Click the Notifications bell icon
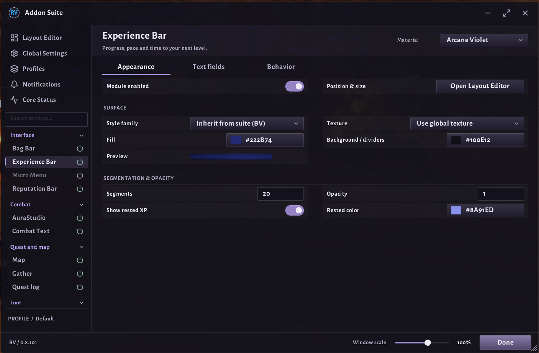This screenshot has height=353, width=539. [14, 84]
